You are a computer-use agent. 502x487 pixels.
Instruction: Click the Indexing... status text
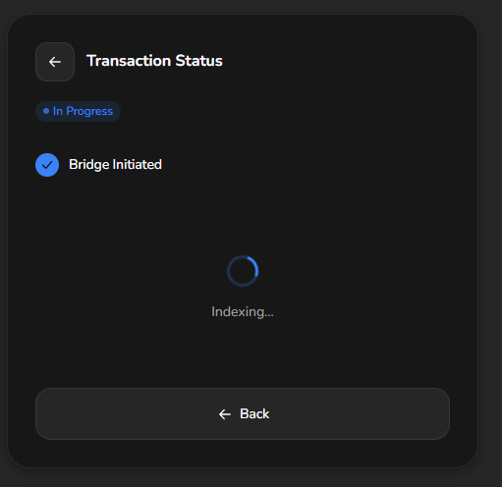point(243,311)
